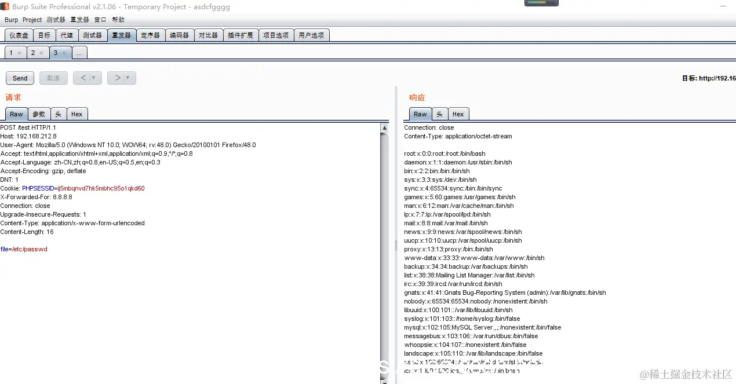Switch to the 测试器 main tab
This screenshot has width=736, height=384.
point(92,35)
